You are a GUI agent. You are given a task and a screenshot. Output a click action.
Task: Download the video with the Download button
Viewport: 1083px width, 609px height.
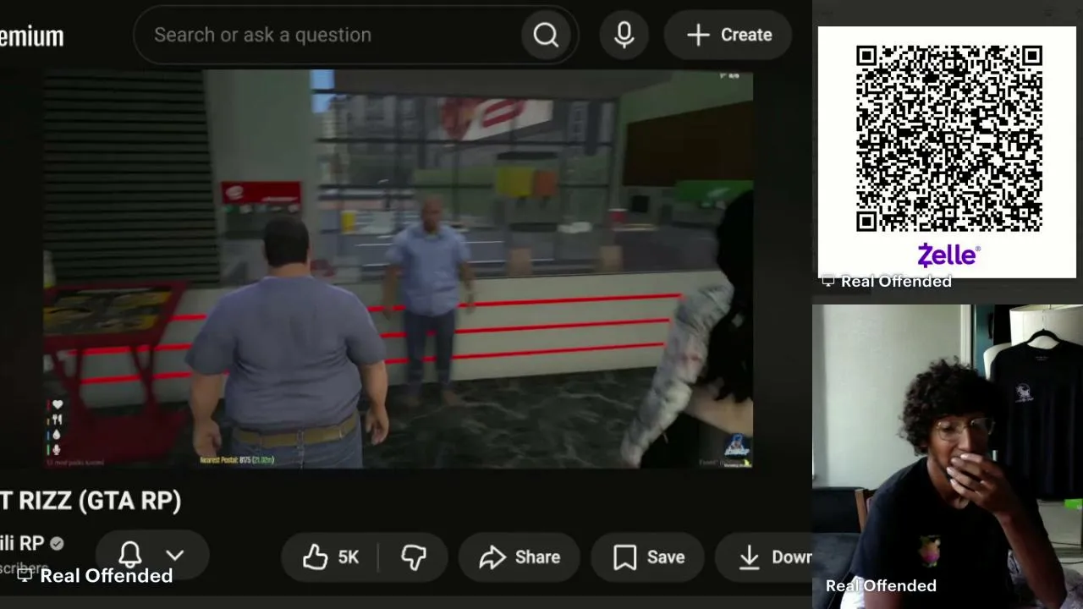pyautogui.click(x=764, y=557)
